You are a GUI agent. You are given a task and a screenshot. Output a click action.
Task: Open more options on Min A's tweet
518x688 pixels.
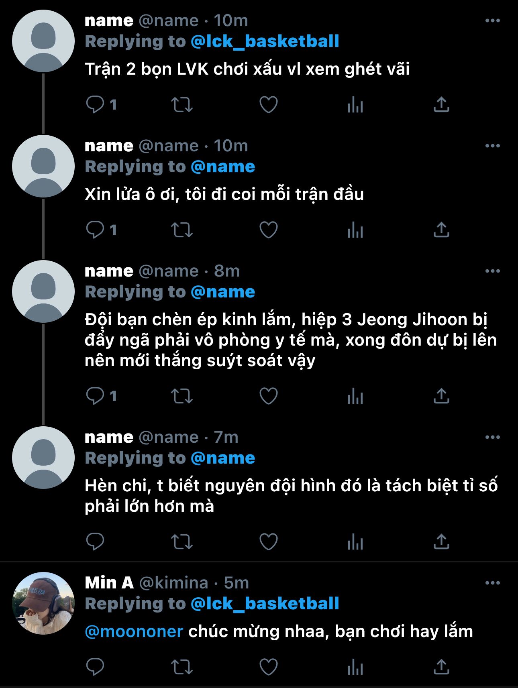click(x=492, y=583)
